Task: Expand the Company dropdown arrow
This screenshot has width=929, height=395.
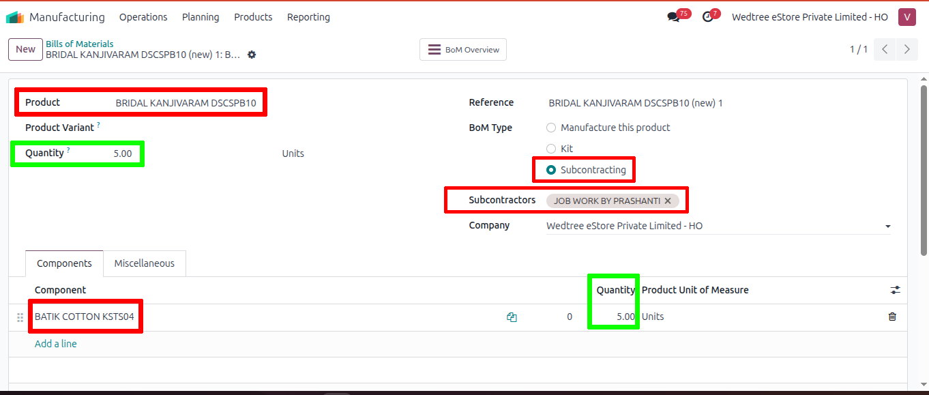Action: coord(887,226)
